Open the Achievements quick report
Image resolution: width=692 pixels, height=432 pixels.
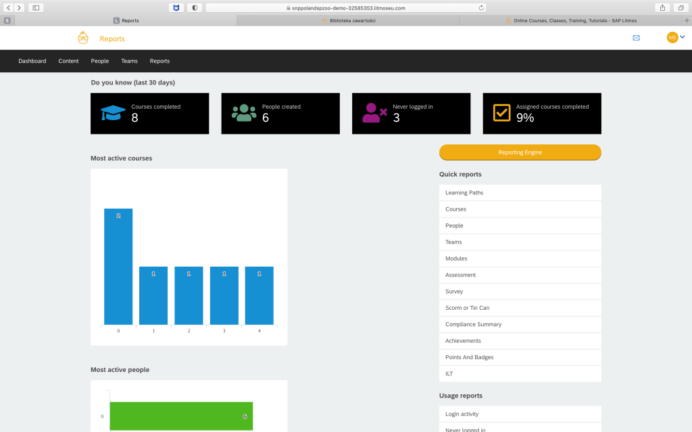(x=520, y=341)
